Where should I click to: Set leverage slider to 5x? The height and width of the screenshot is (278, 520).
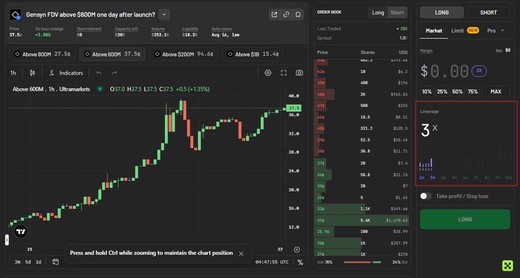pyautogui.click(x=454, y=178)
